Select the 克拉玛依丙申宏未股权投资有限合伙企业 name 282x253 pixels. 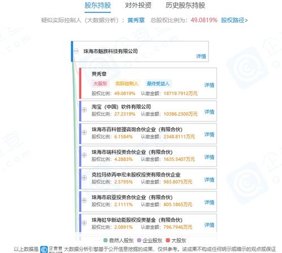point(136,175)
